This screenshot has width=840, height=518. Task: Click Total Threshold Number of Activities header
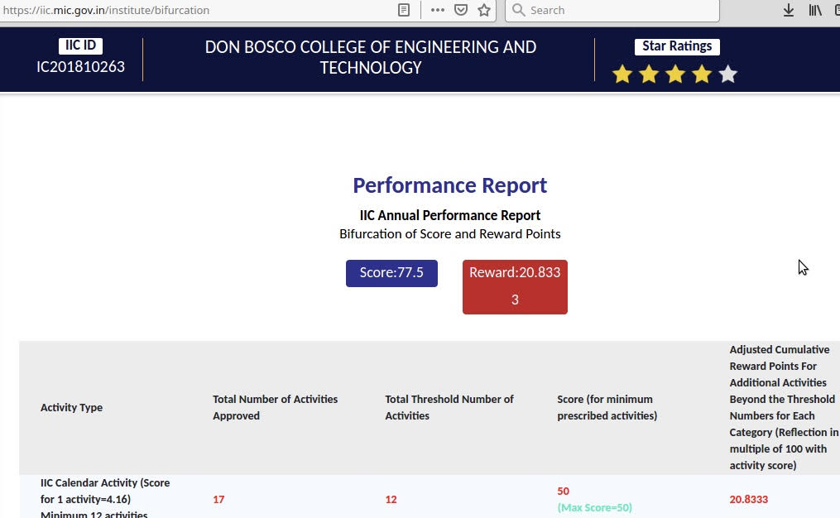(x=449, y=408)
